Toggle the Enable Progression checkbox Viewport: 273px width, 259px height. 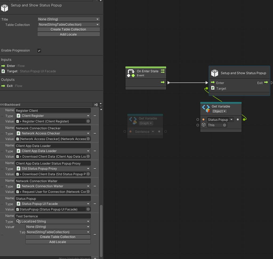39,51
